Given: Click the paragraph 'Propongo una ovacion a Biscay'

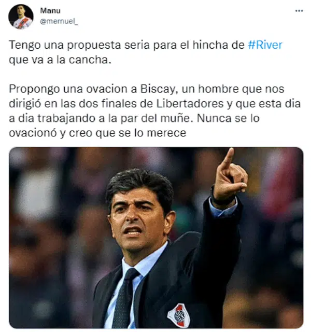Looking at the screenshot, I should (154, 111).
